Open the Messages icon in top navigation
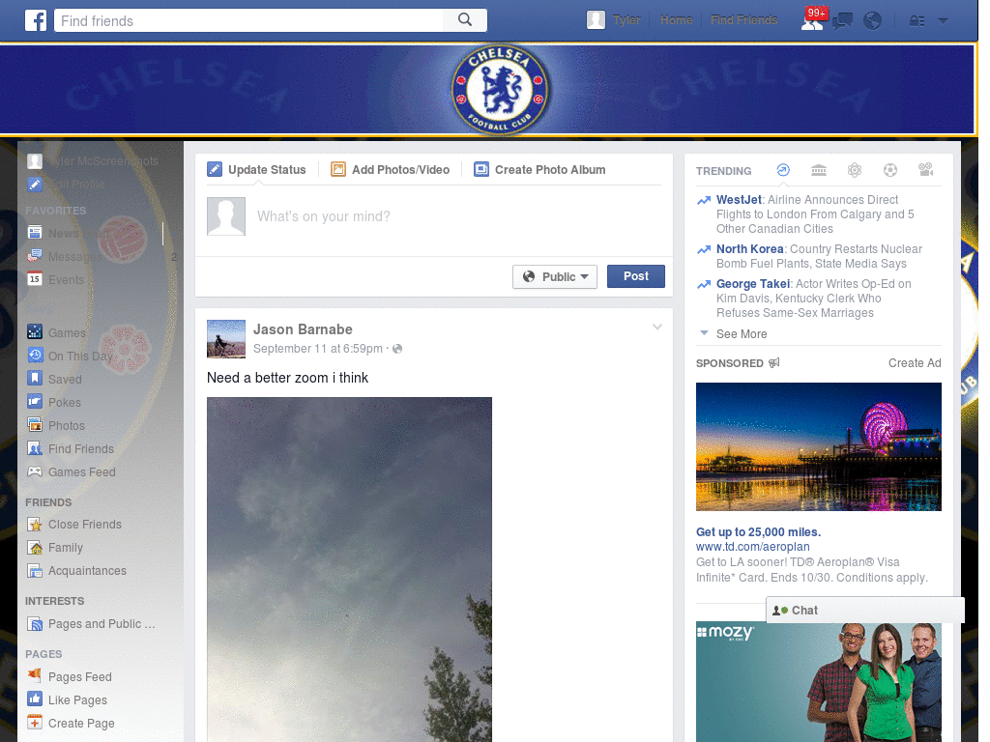The width and height of the screenshot is (990, 742). tap(842, 20)
